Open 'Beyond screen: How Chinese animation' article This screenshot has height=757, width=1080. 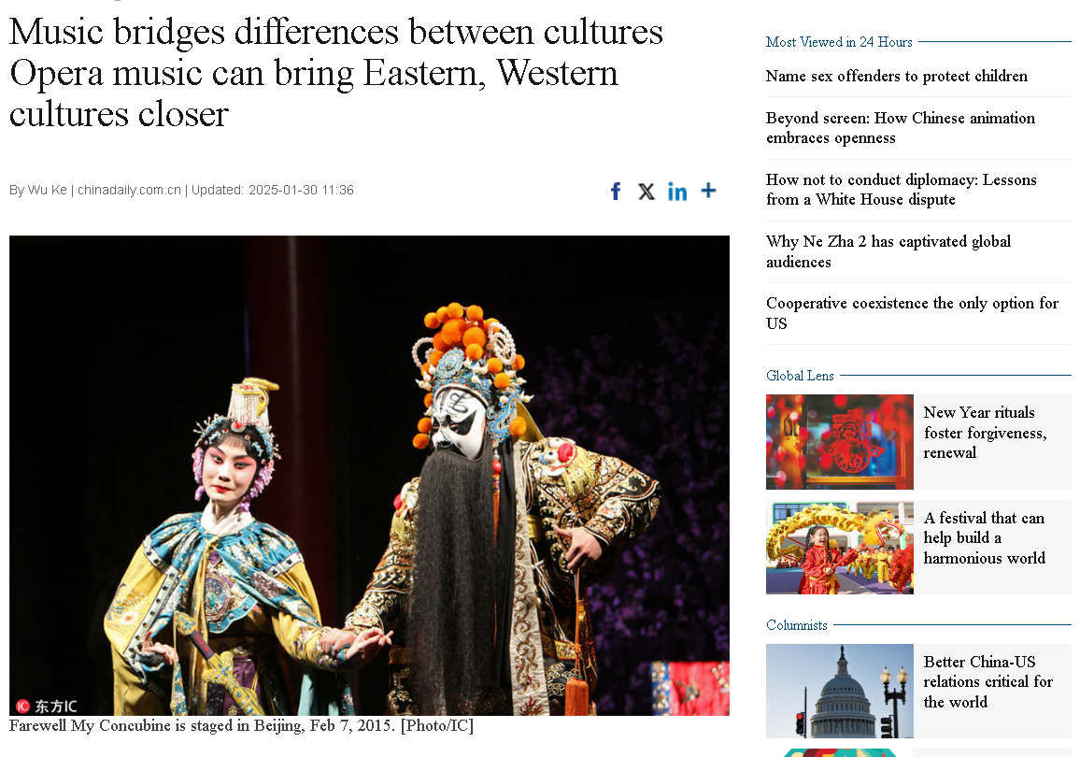point(901,127)
